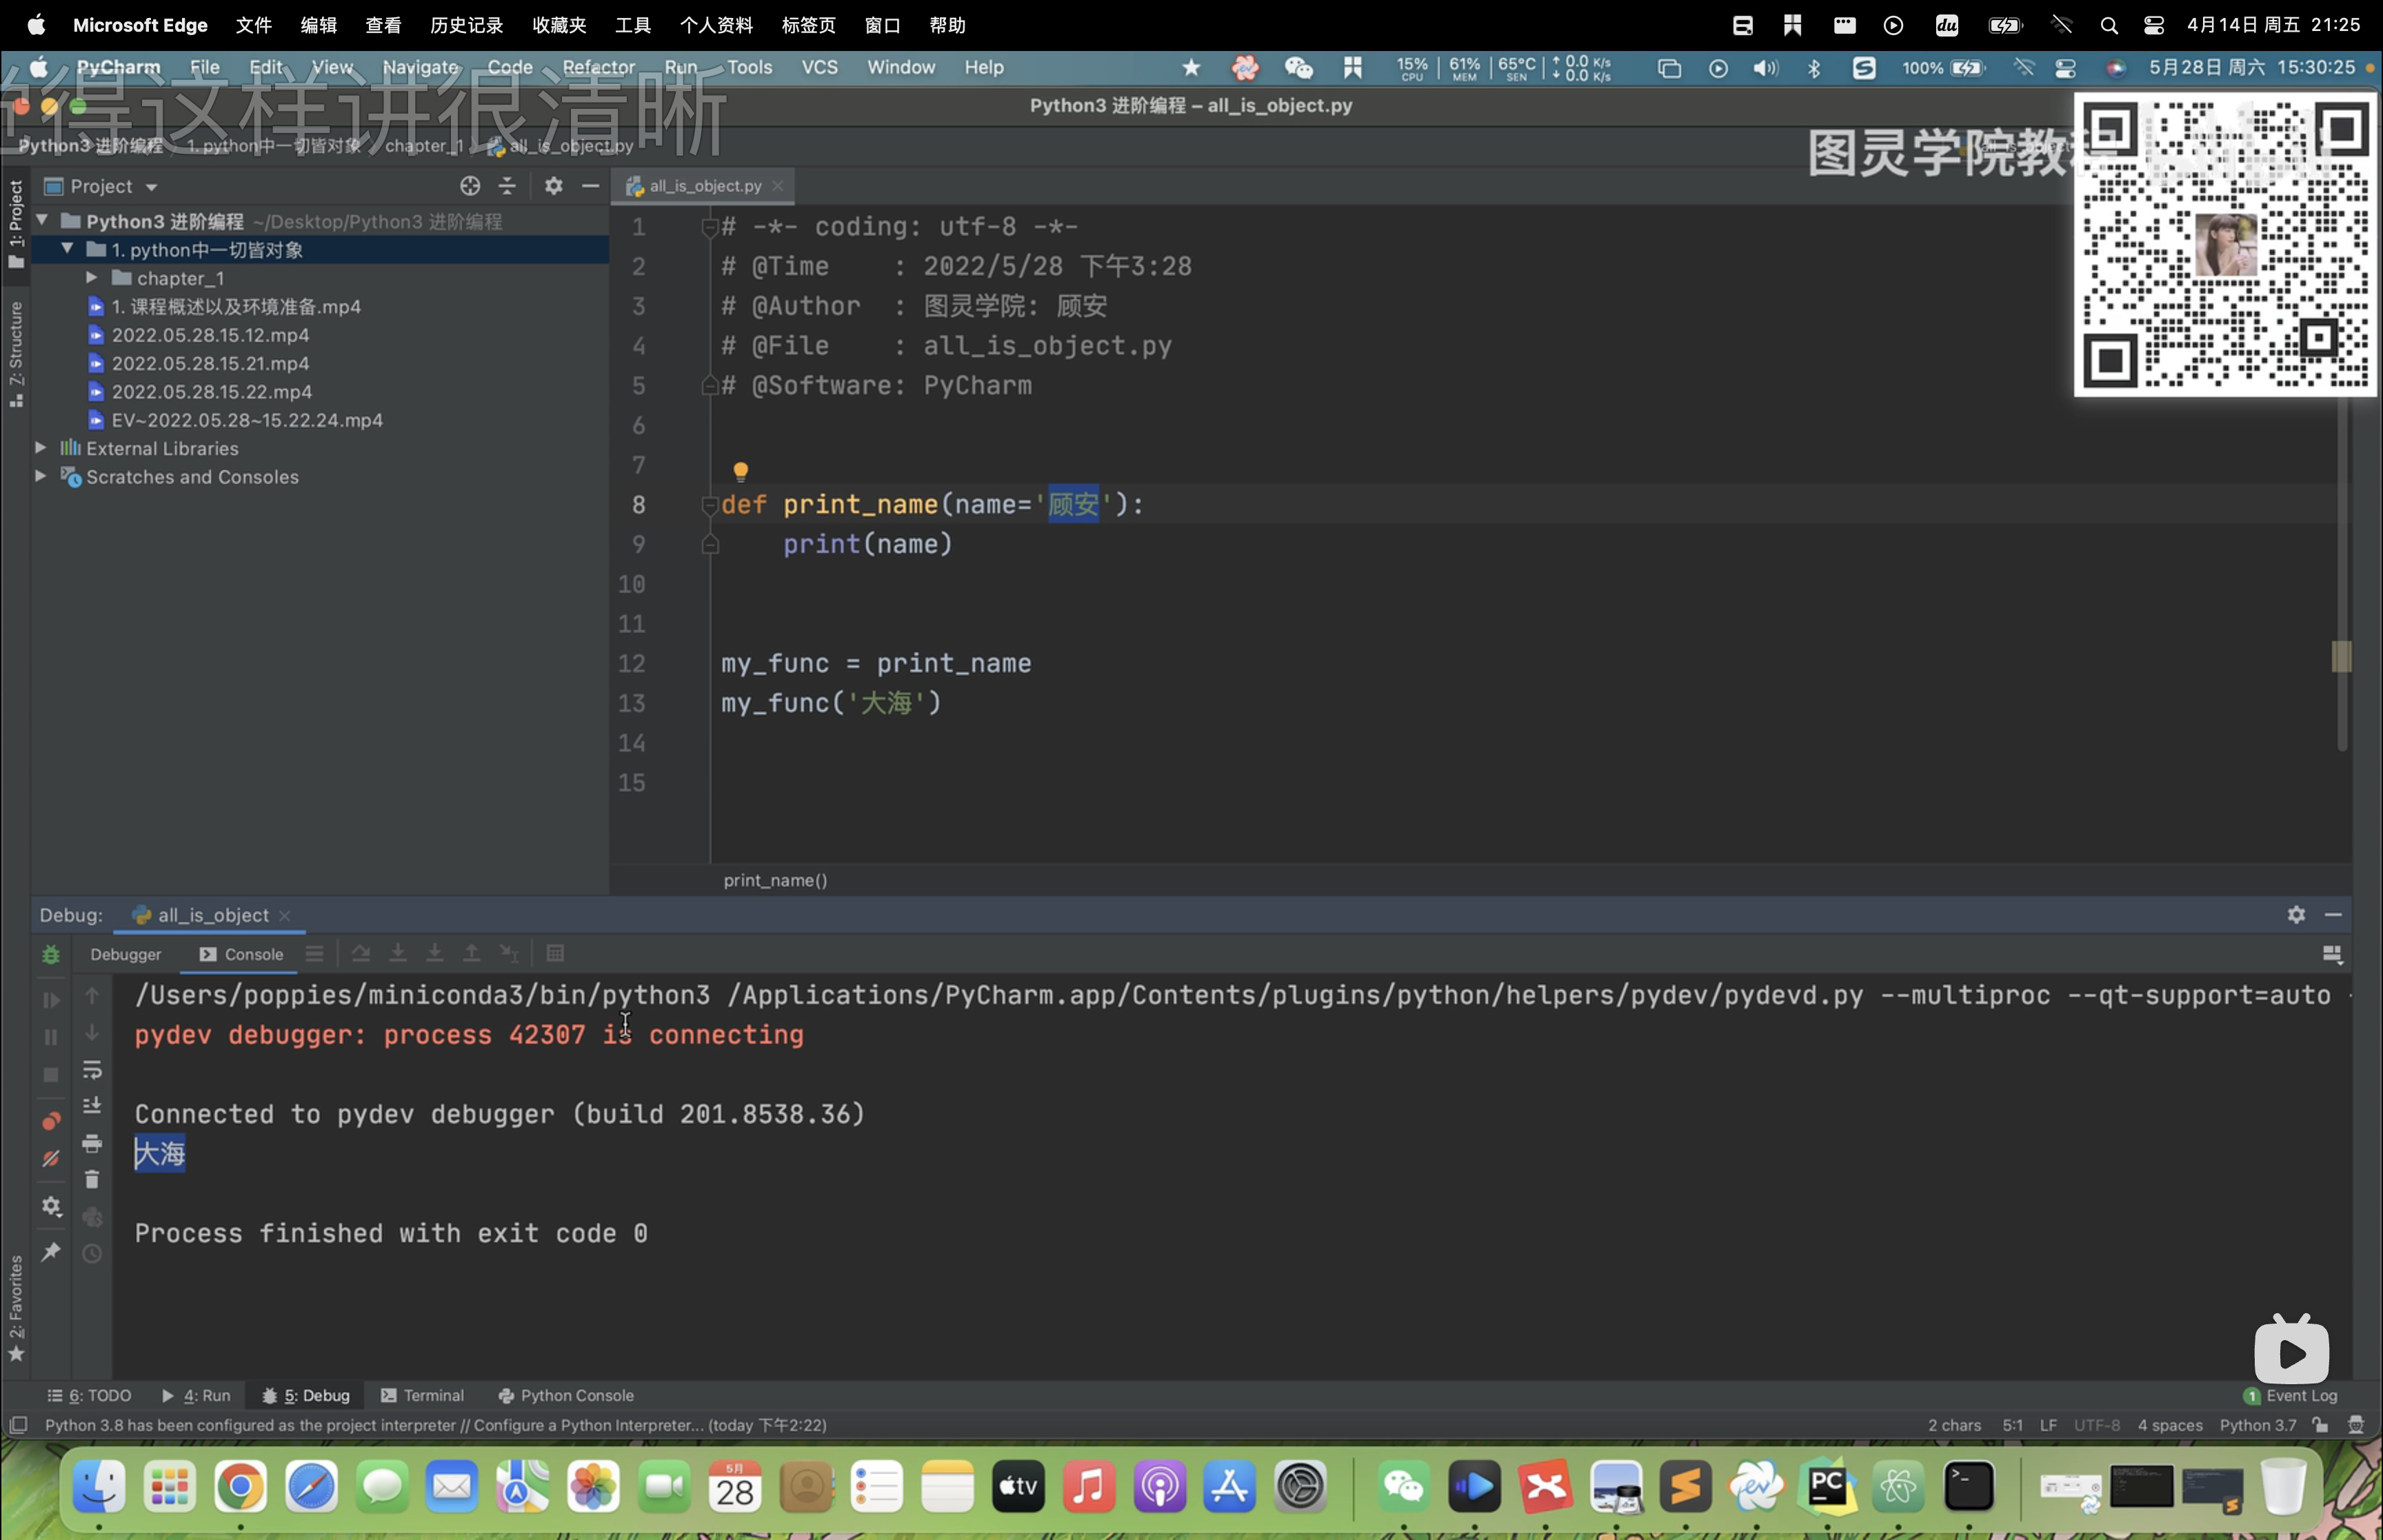This screenshot has width=2383, height=1540.
Task: Open Project panel gear settings
Action: [554, 186]
